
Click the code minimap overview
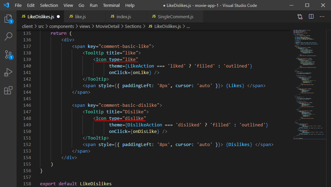(309, 84)
